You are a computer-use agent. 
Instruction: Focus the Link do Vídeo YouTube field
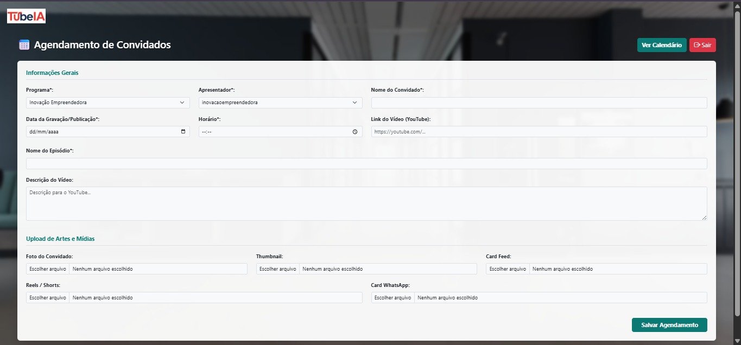tap(539, 131)
